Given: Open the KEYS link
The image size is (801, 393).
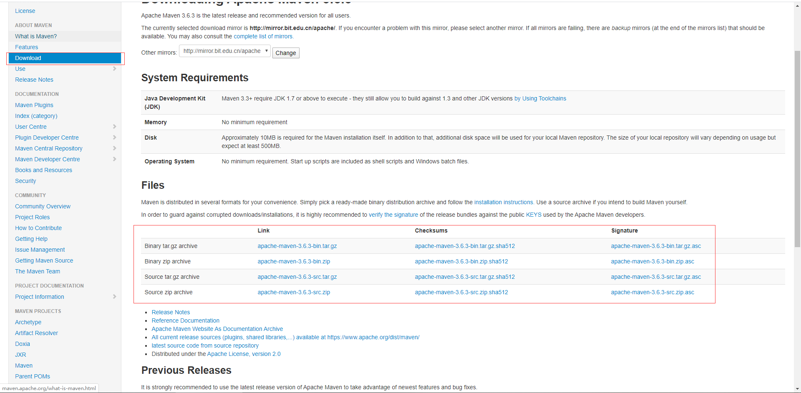Looking at the screenshot, I should pyautogui.click(x=534, y=215).
